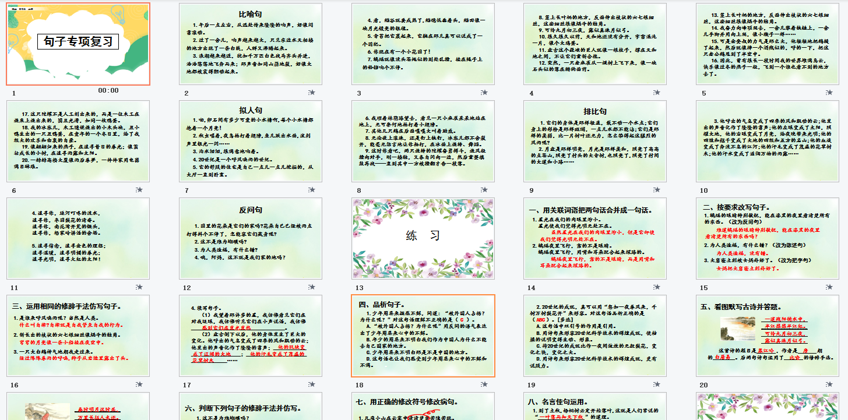Image resolution: width=848 pixels, height=420 pixels.
Task: Select slide 11 thumbnail
Action: pyautogui.click(x=78, y=239)
